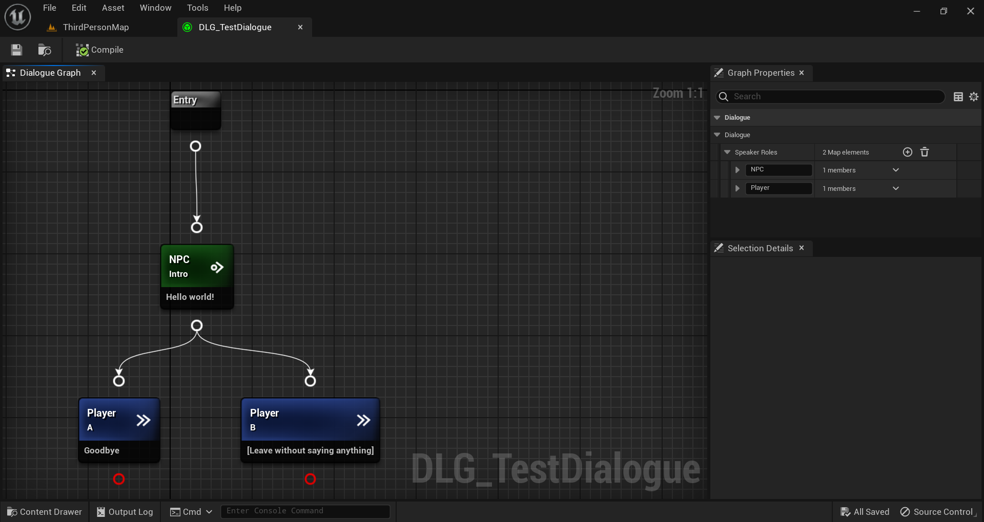
Task: Click the Enter Console Command field
Action: pyautogui.click(x=305, y=511)
